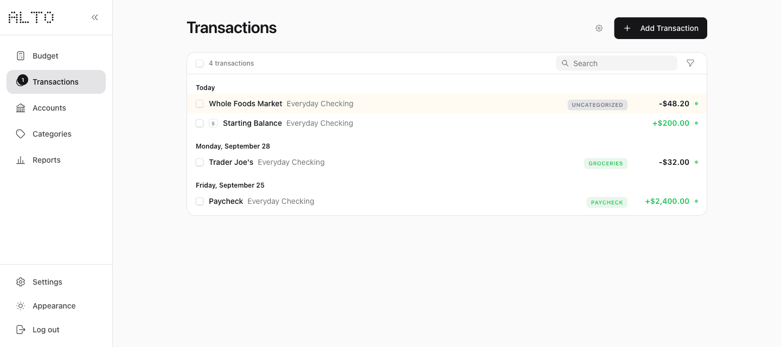This screenshot has width=781, height=347.
Task: Open Appearance options
Action: 56,306
